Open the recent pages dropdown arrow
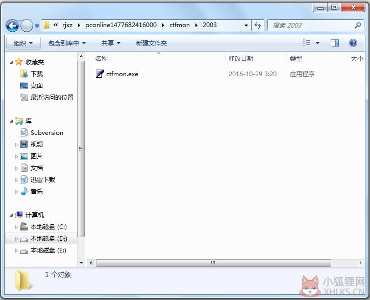Image resolution: width=370 pixels, height=300 pixels. pos(37,26)
